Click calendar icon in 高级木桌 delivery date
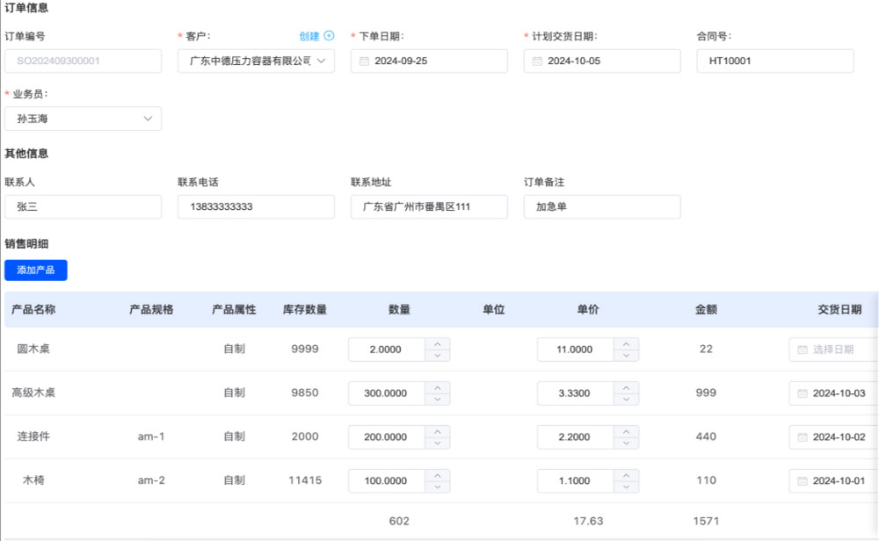The image size is (879, 541). [x=802, y=393]
